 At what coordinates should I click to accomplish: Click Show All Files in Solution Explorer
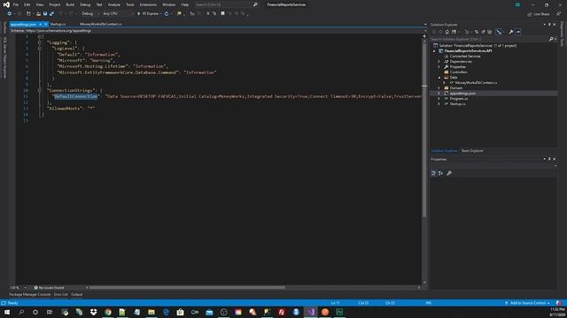click(490, 32)
